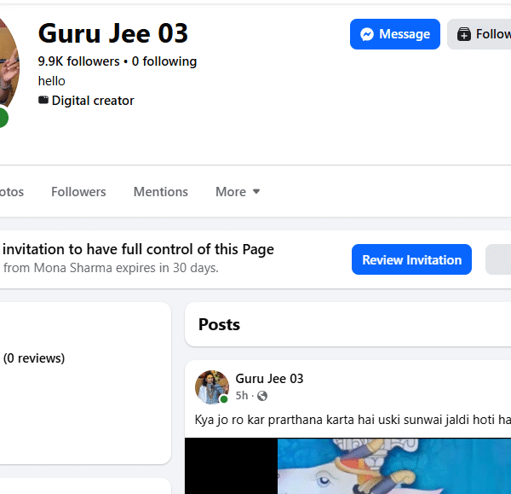Click the Messenger icon in Message button
Screen dimensions: 511x494
pyautogui.click(x=367, y=34)
